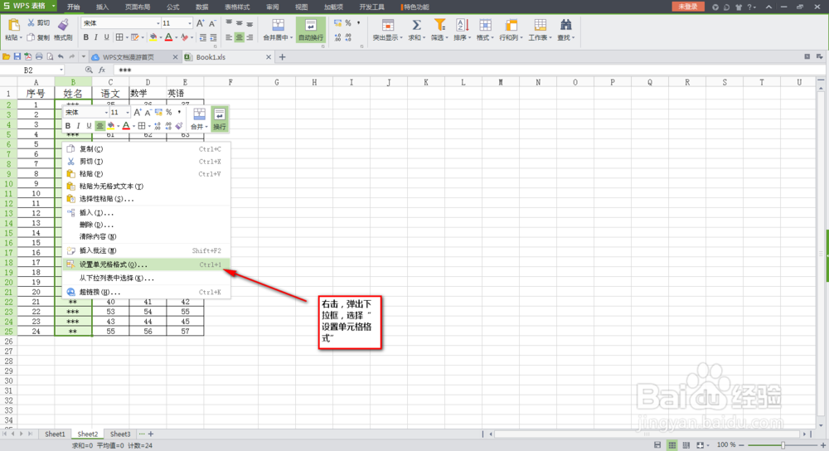Close the Book1.xls document tab
This screenshot has width=829, height=451.
pos(269,57)
